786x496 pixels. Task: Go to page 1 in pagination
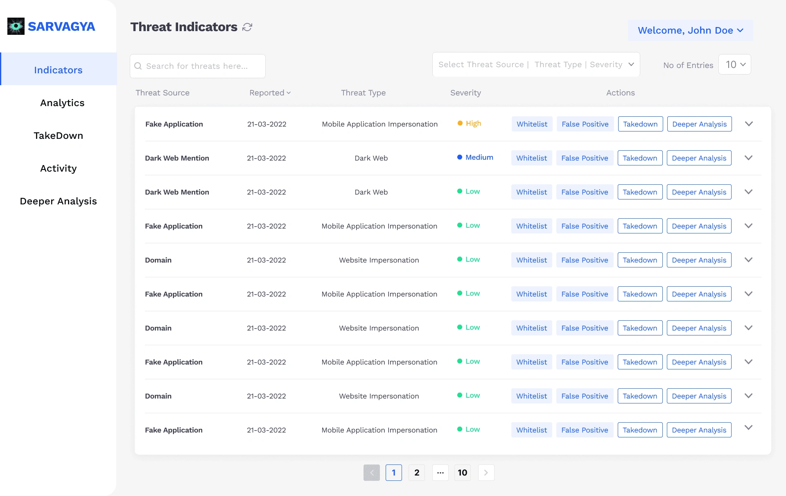click(x=394, y=473)
